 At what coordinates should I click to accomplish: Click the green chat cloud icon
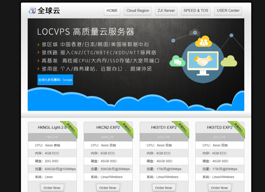177,61
